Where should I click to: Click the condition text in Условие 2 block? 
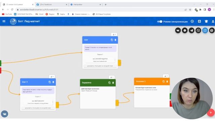(x=146, y=90)
